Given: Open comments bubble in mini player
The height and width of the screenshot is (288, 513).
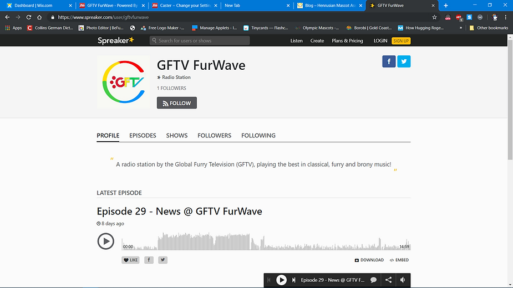Looking at the screenshot, I should 373,280.
